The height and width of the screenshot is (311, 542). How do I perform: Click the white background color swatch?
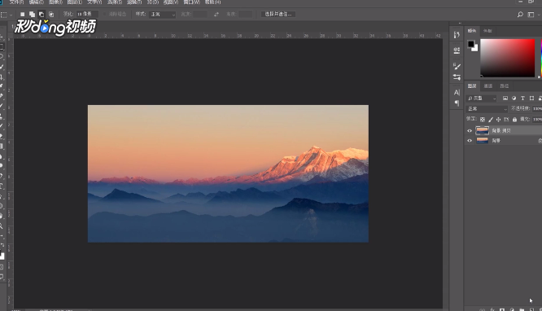pos(475,48)
